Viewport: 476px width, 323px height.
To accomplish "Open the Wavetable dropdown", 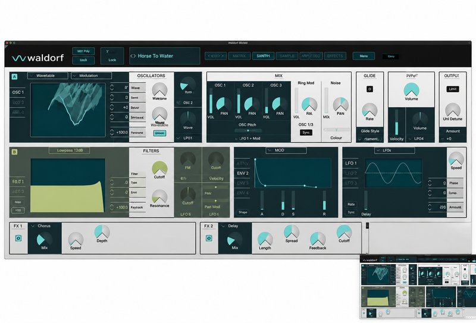I will pos(48,76).
